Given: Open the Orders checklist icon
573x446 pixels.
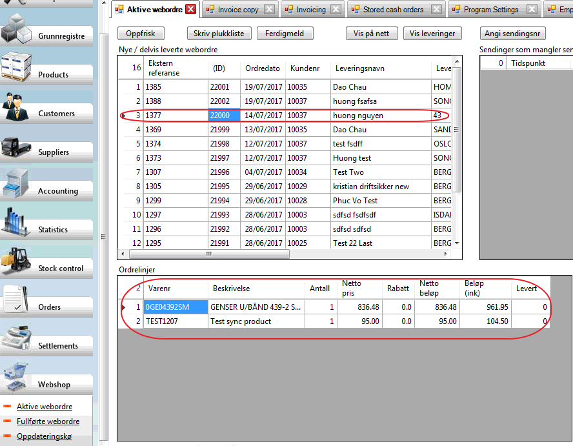Looking at the screenshot, I should pos(15,299).
